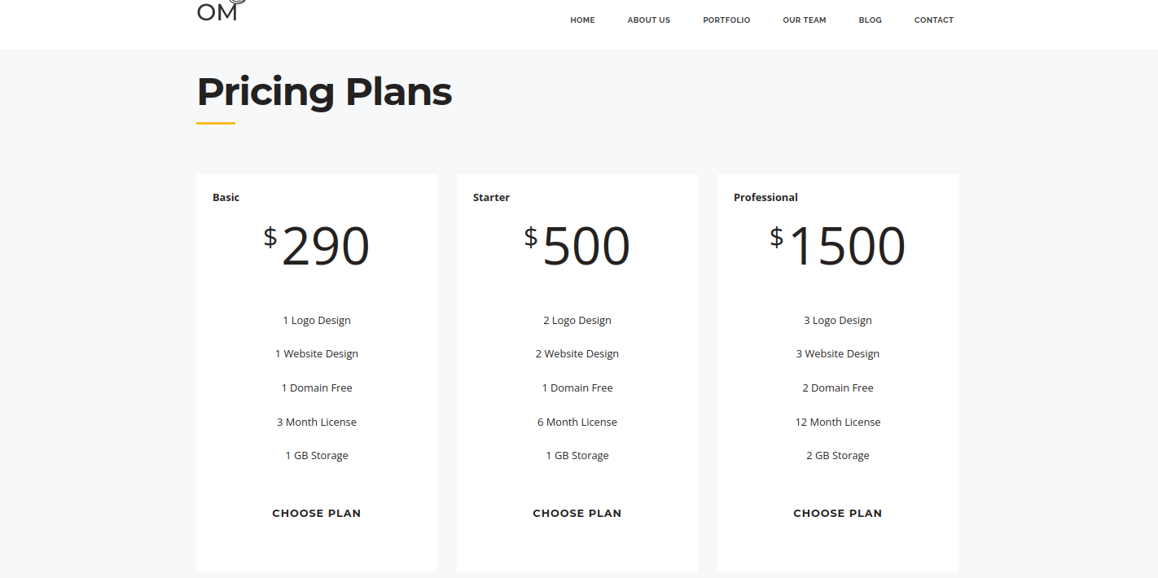The height and width of the screenshot is (578, 1158).
Task: Click yellow underline below Pricing Plans
Action: click(x=216, y=124)
